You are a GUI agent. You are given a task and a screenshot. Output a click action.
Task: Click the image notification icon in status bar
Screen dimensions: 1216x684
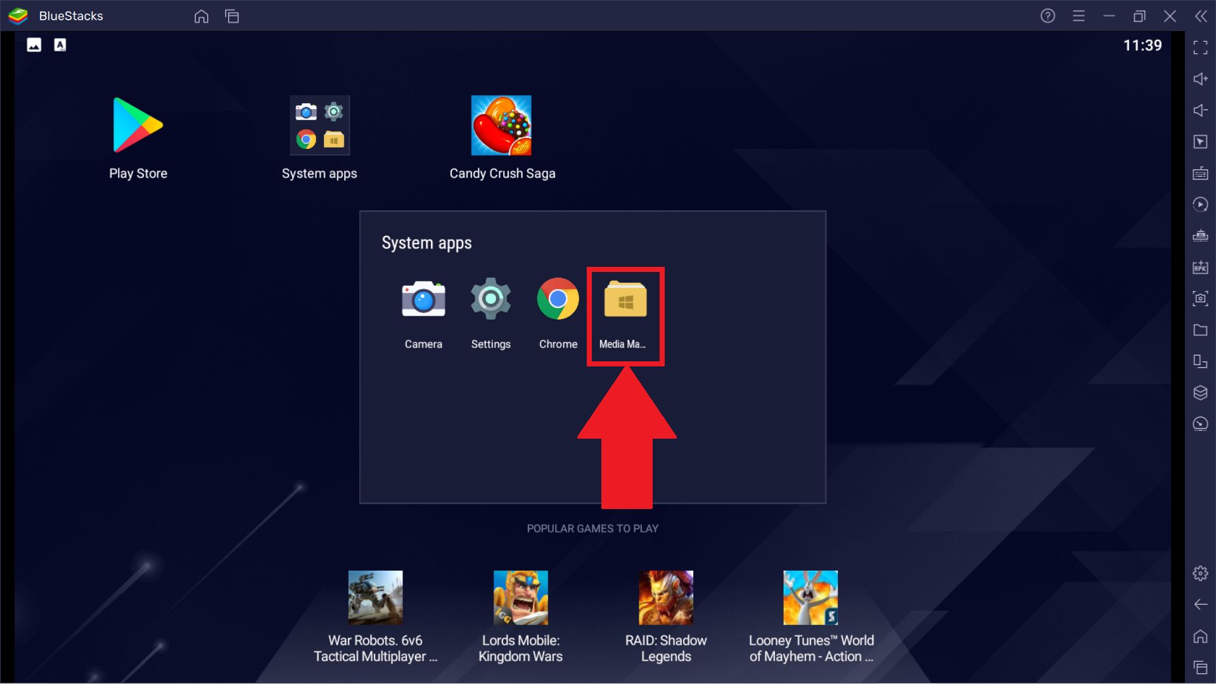tap(34, 45)
